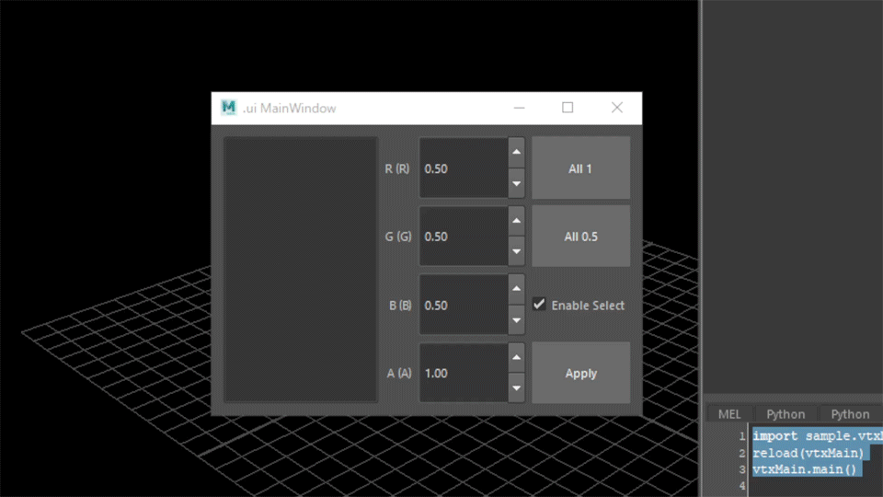Click the Maya icon in the dialog title bar

pyautogui.click(x=229, y=108)
